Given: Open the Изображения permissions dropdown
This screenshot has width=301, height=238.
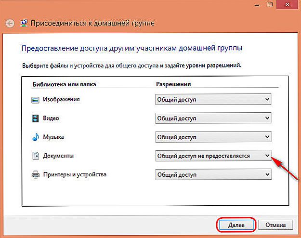Looking at the screenshot, I should click(213, 99).
